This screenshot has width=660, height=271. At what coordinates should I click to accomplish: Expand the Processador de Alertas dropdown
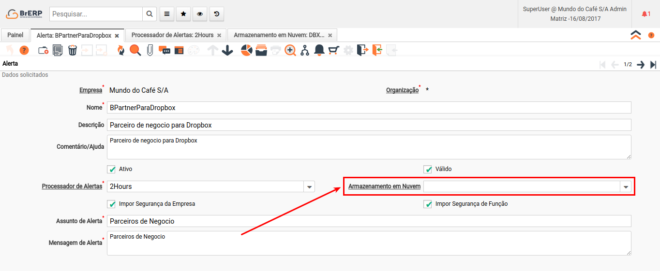309,186
